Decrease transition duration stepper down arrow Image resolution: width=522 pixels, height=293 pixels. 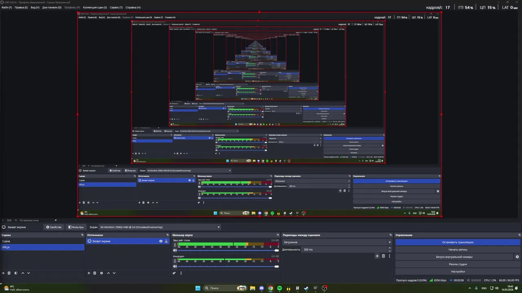pos(389,251)
